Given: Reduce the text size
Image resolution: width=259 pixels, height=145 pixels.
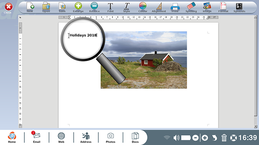Looking at the screenshot, I should (x=94, y=7).
